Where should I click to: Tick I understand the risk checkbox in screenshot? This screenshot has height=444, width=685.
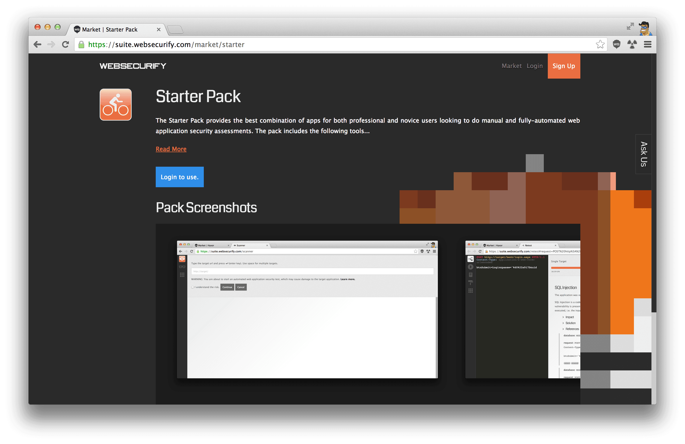pos(192,287)
